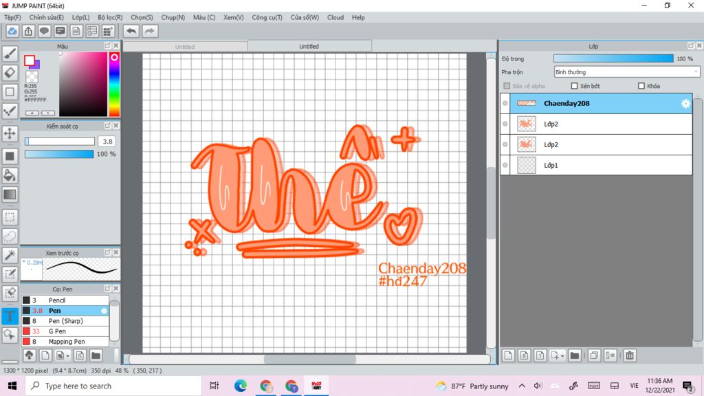
Task: Select the Mapping Pen brush
Action: point(65,342)
